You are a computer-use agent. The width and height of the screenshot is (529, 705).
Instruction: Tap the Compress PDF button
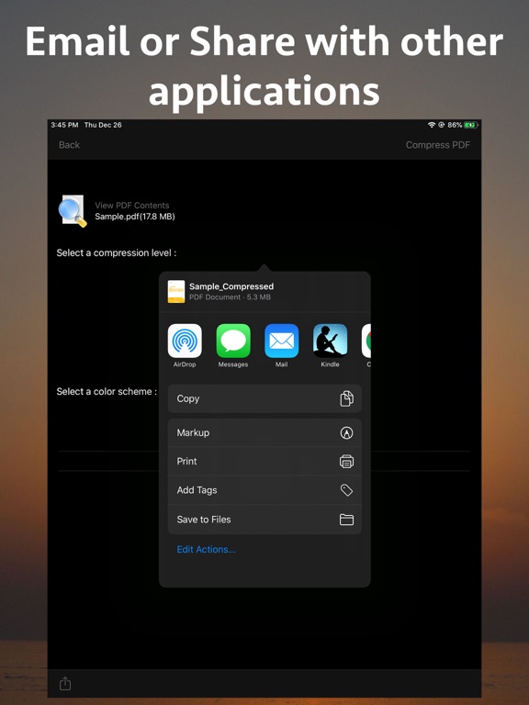point(438,145)
